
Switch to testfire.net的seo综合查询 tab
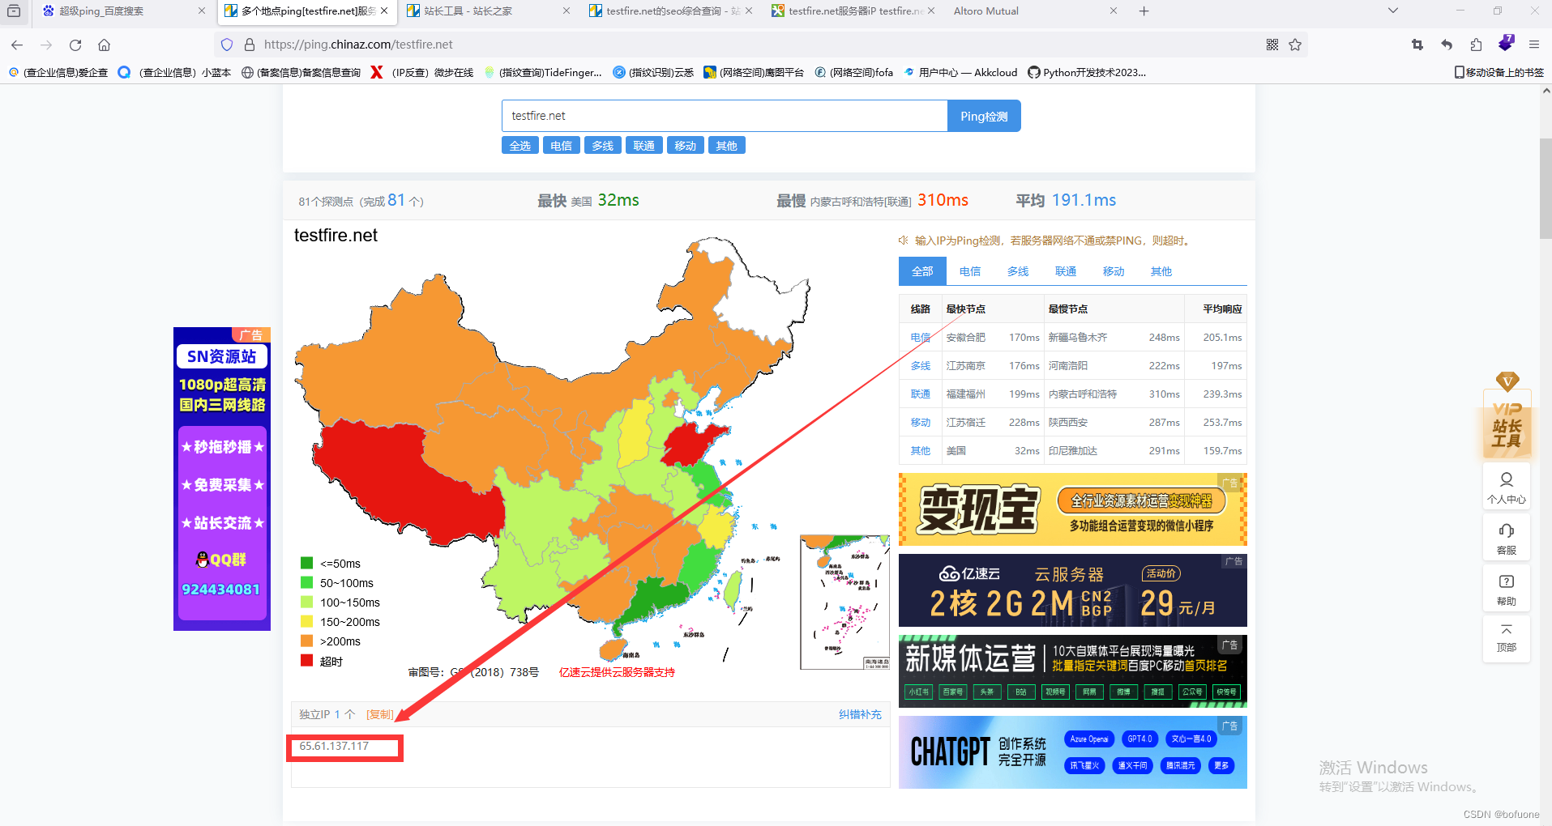click(x=671, y=11)
